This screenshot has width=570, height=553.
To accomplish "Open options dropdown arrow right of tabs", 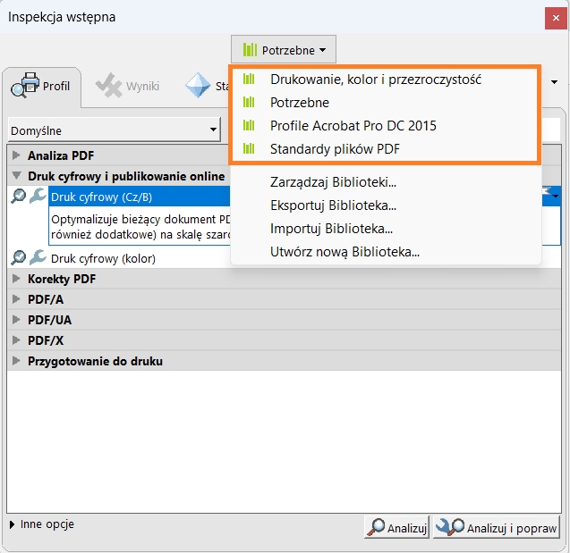I will 555,82.
